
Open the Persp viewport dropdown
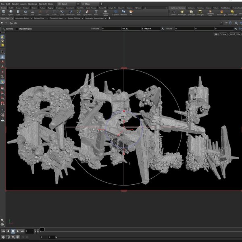223,34
